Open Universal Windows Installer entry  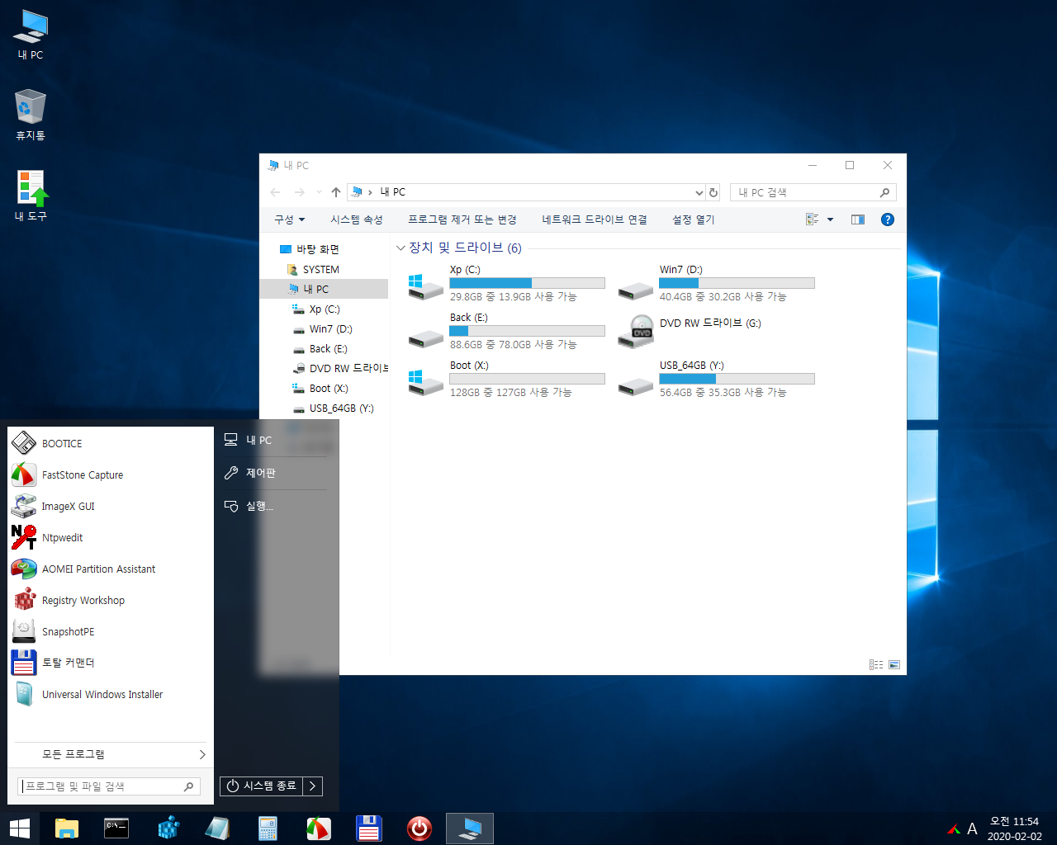click(111, 694)
